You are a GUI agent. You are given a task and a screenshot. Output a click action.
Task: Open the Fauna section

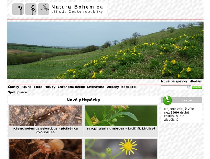(26, 87)
